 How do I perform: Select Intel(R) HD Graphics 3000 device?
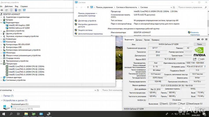tap(19, 25)
